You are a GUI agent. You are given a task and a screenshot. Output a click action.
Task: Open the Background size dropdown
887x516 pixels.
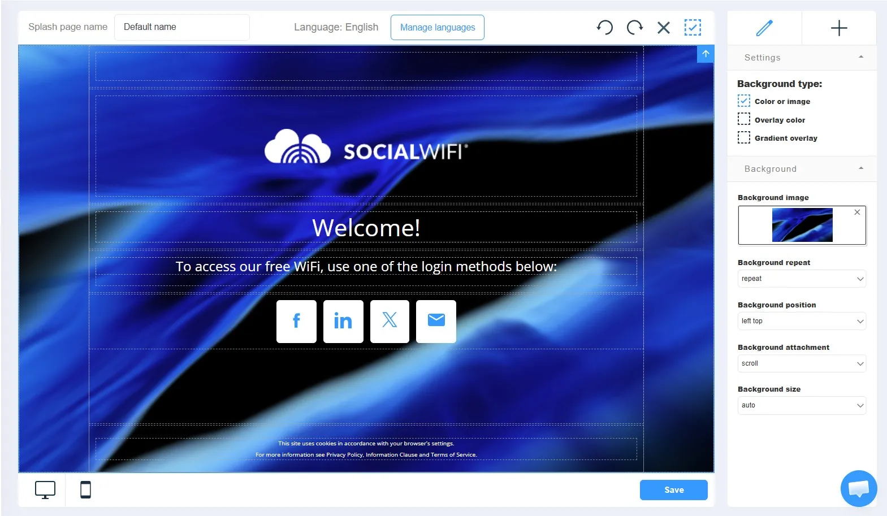coord(802,405)
